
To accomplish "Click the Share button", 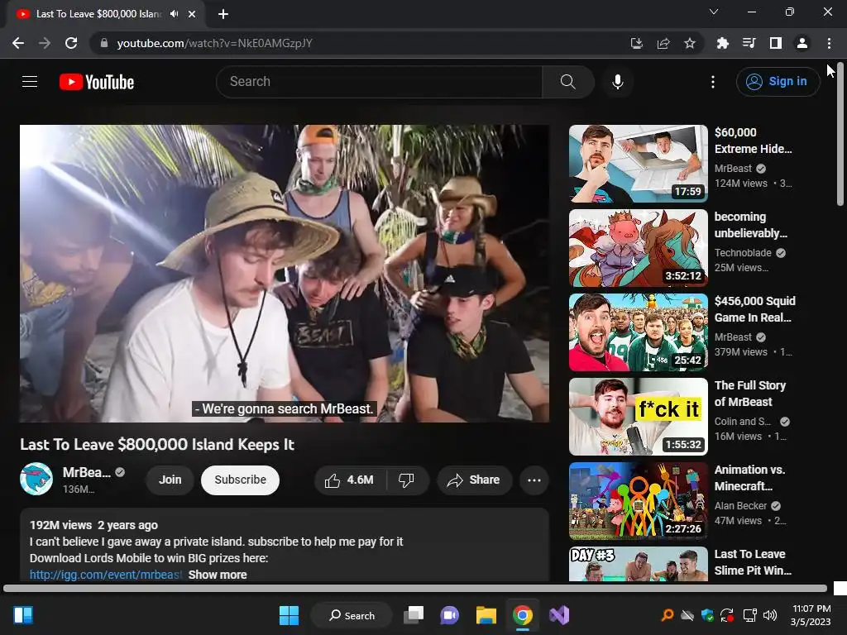I will pos(474,480).
